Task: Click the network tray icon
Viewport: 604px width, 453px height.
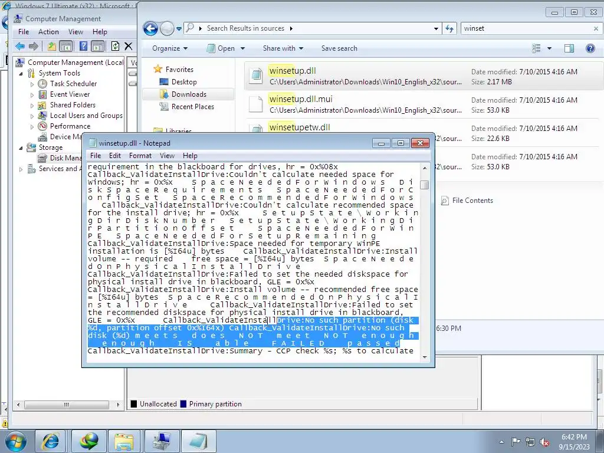Action: (x=530, y=442)
